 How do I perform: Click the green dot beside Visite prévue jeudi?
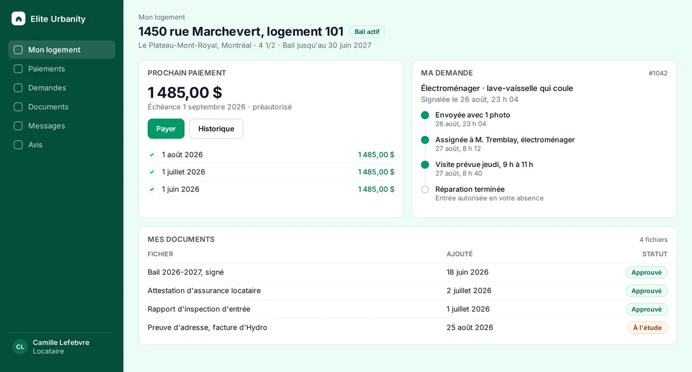tap(425, 165)
